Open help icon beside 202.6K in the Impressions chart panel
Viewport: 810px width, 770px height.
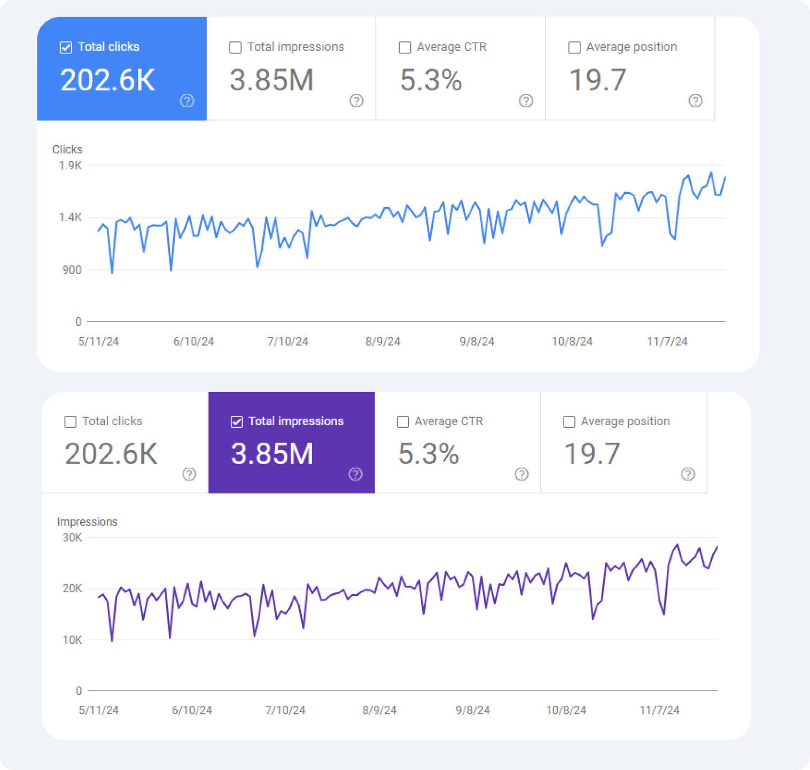point(189,474)
